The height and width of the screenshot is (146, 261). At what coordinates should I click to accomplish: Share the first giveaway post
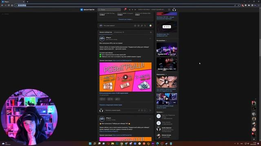pos(117,99)
